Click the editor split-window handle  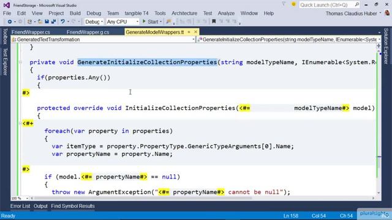click(379, 46)
